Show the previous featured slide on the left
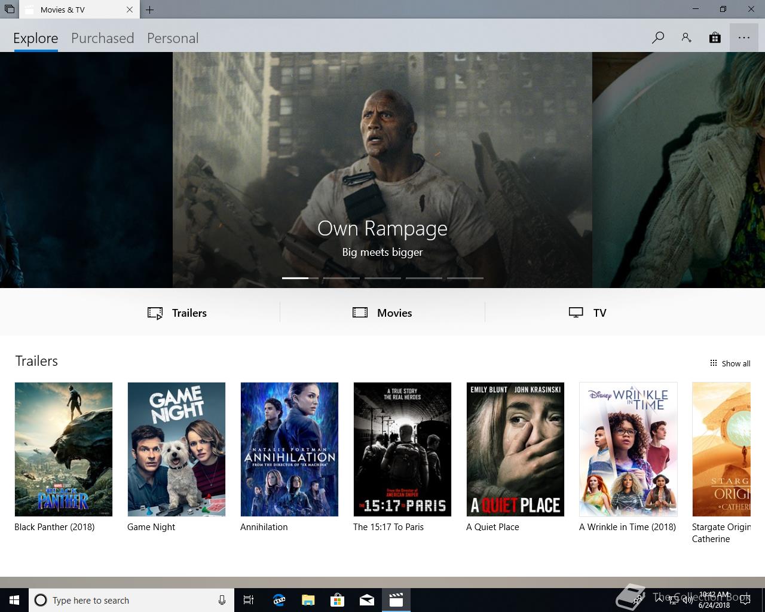 pyautogui.click(x=86, y=170)
